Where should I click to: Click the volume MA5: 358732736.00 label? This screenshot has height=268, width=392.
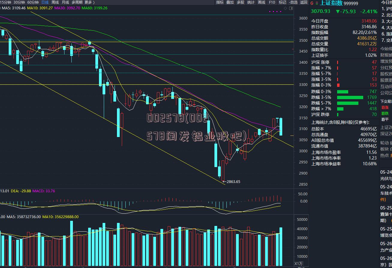pyautogui.click(x=24, y=217)
